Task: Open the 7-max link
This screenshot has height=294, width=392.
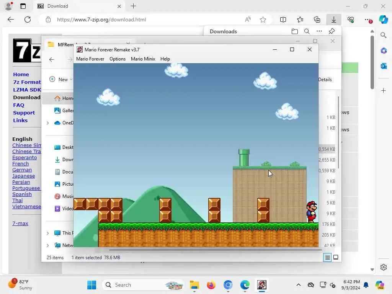Action: tap(20, 223)
